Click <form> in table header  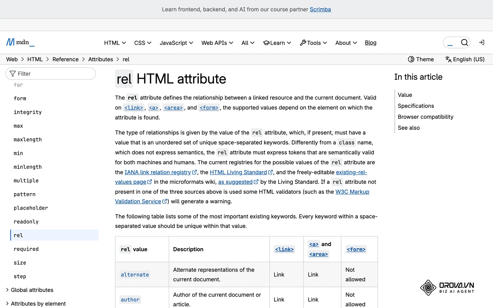pos(356,249)
